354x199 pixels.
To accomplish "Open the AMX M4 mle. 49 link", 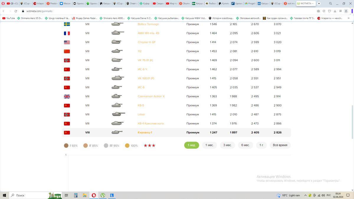I will [x=148, y=33].
